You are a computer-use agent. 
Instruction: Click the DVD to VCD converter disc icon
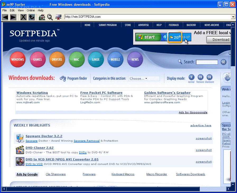click(x=20, y=161)
